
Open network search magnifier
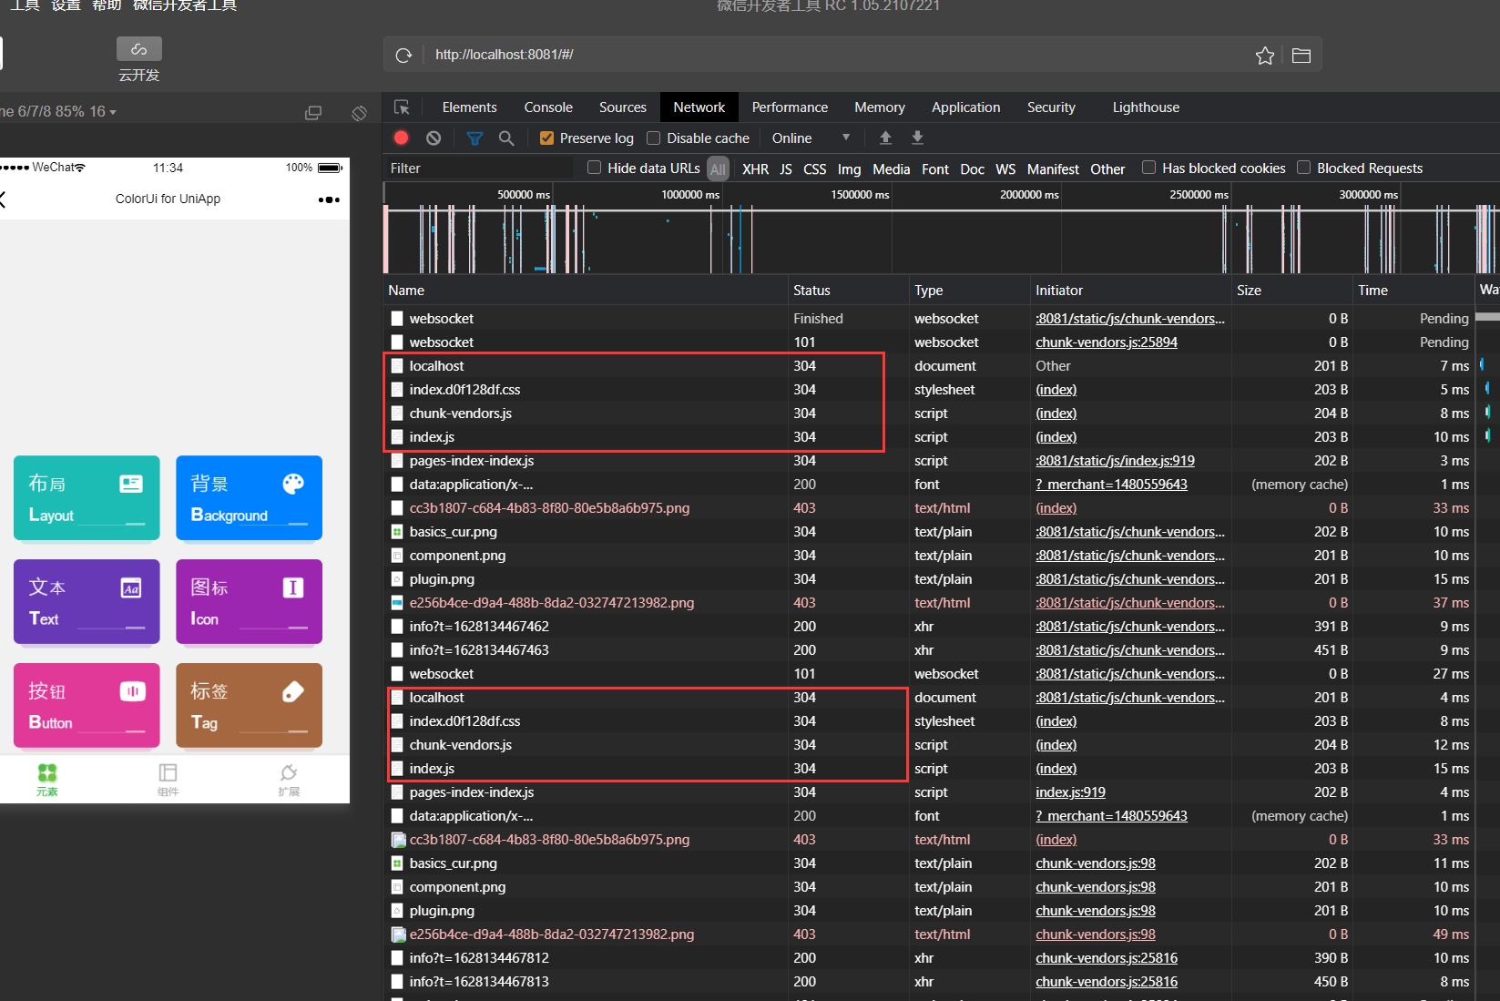pos(506,138)
